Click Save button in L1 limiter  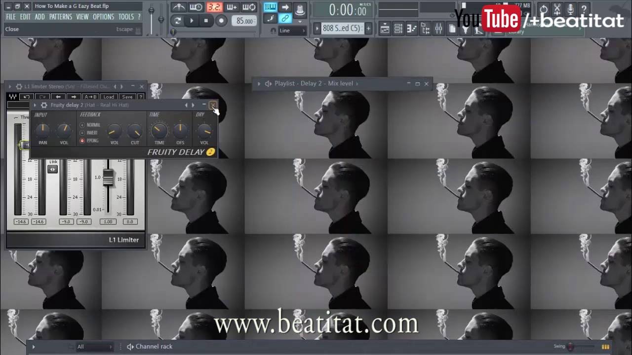127,97
